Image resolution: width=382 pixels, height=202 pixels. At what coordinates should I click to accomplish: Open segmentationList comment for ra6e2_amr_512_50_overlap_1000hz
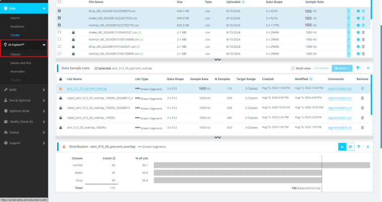tap(340, 118)
